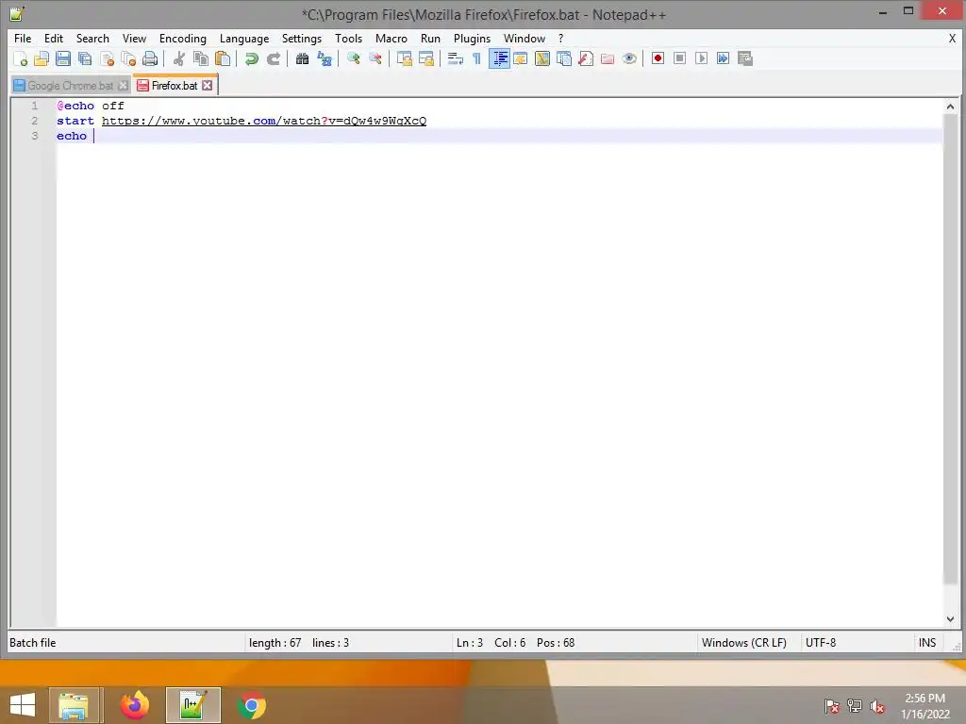
Task: Toggle INS insert mode indicator
Action: [x=927, y=643]
